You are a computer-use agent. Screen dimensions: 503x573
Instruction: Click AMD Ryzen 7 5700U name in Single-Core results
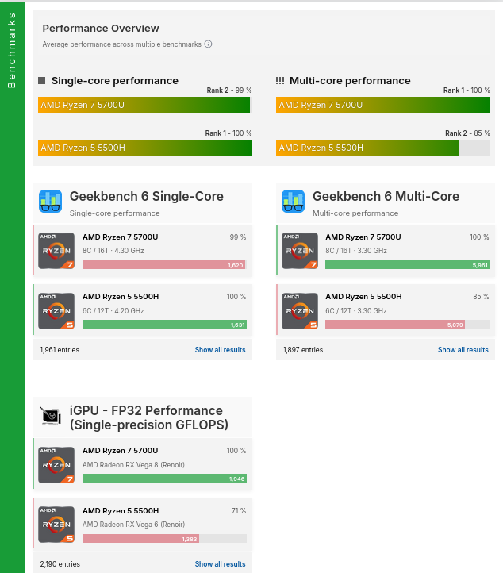tap(120, 237)
